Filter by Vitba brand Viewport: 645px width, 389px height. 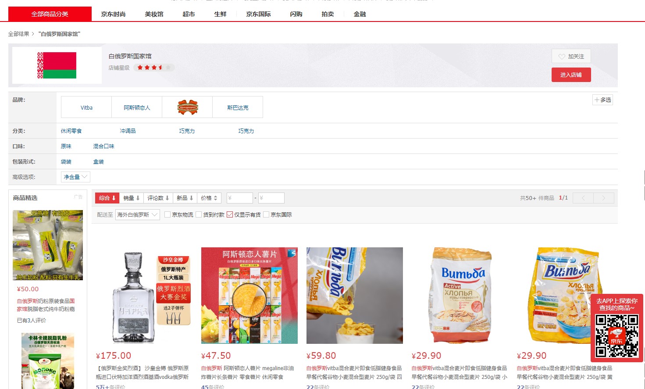coord(86,107)
